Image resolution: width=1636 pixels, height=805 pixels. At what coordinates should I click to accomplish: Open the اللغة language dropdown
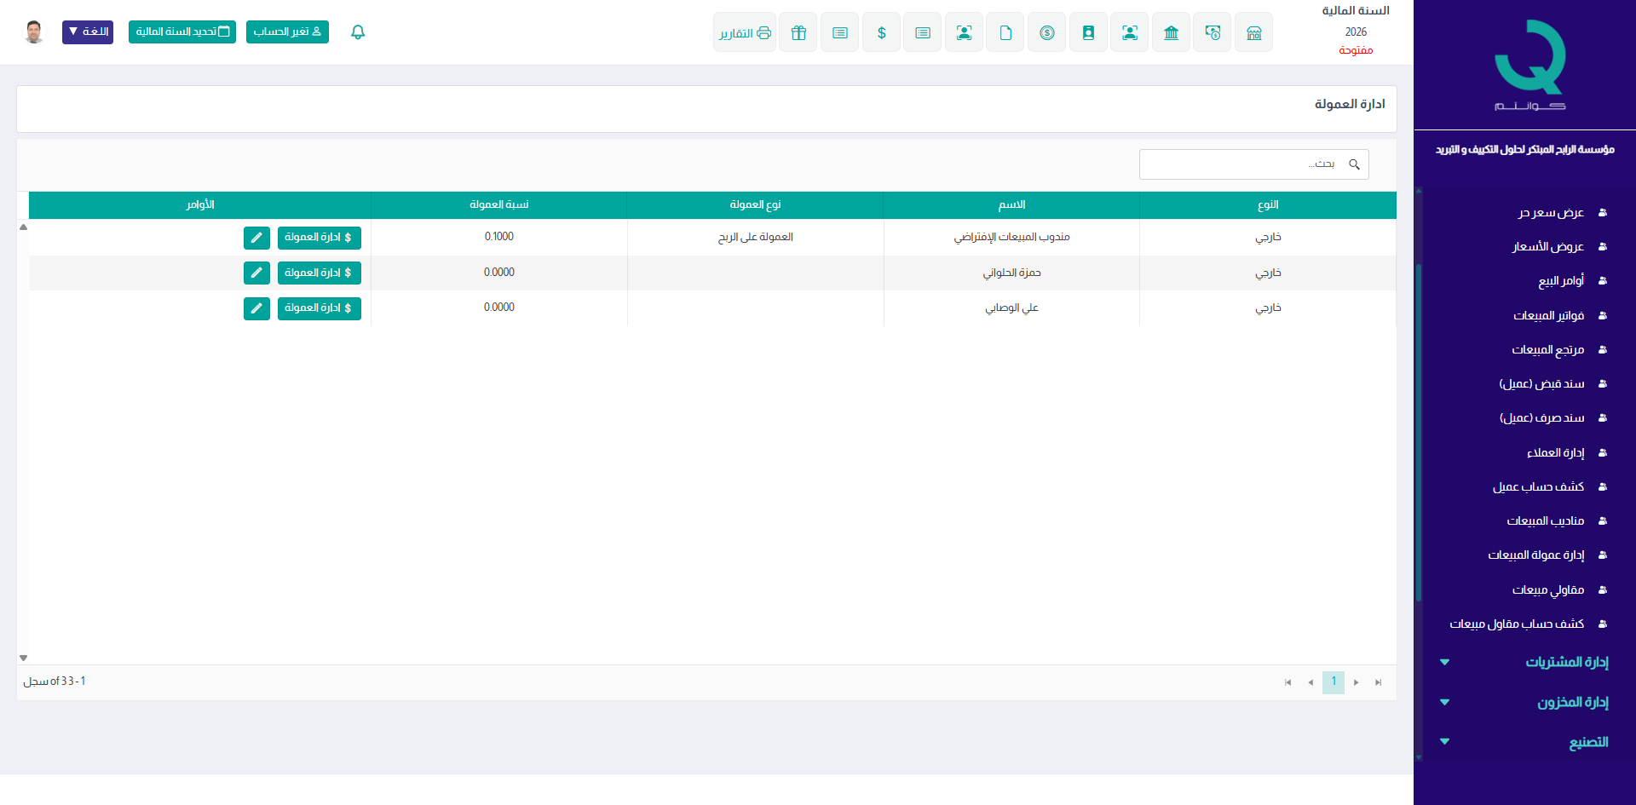pos(88,32)
